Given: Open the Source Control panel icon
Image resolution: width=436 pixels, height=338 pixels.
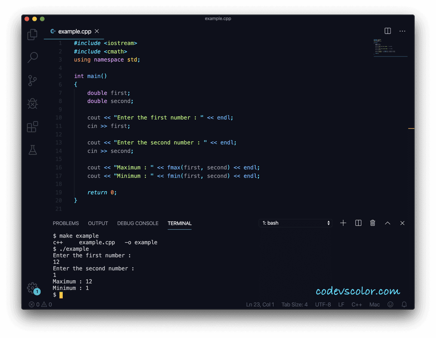Looking at the screenshot, I should pyautogui.click(x=32, y=80).
